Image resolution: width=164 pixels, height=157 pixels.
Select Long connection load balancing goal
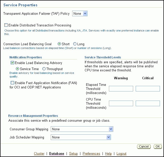pyautogui.click(x=75, y=44)
